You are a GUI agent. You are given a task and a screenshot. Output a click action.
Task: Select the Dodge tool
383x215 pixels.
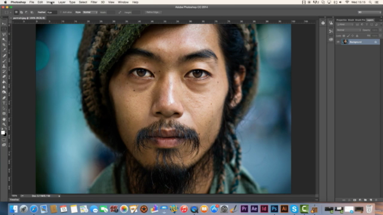coord(4,92)
